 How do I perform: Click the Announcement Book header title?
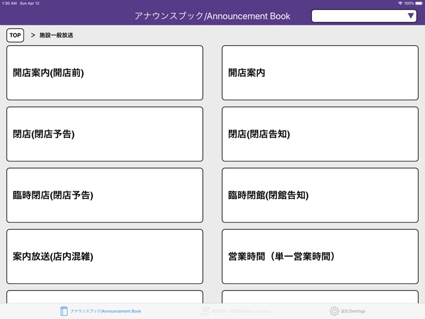212,16
